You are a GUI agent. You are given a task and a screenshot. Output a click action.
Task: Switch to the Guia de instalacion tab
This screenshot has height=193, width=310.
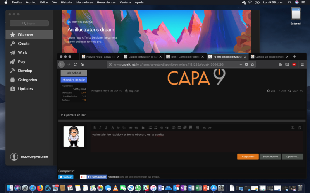click(143, 57)
